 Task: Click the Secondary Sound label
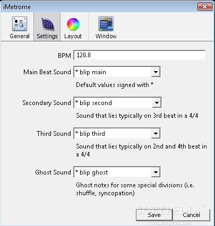(x=47, y=103)
